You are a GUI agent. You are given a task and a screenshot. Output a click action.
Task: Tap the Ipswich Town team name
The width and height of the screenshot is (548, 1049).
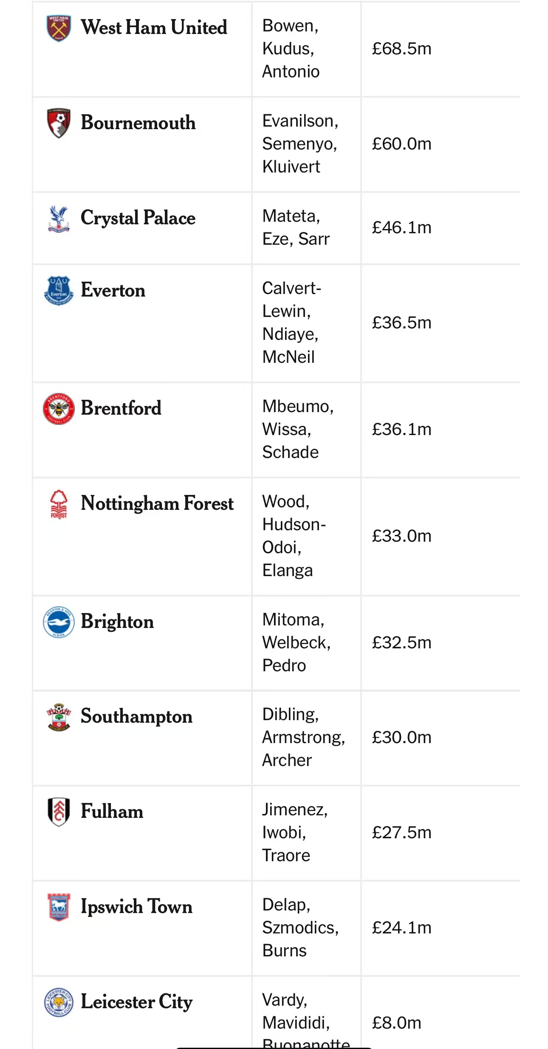[x=137, y=907]
